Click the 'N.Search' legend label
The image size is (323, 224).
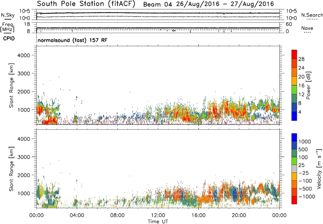coord(312,15)
